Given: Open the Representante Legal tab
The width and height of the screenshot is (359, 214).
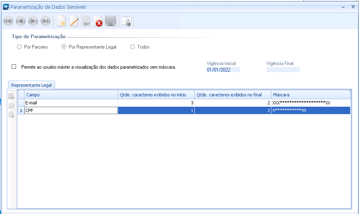Looking at the screenshot, I should [x=32, y=85].
